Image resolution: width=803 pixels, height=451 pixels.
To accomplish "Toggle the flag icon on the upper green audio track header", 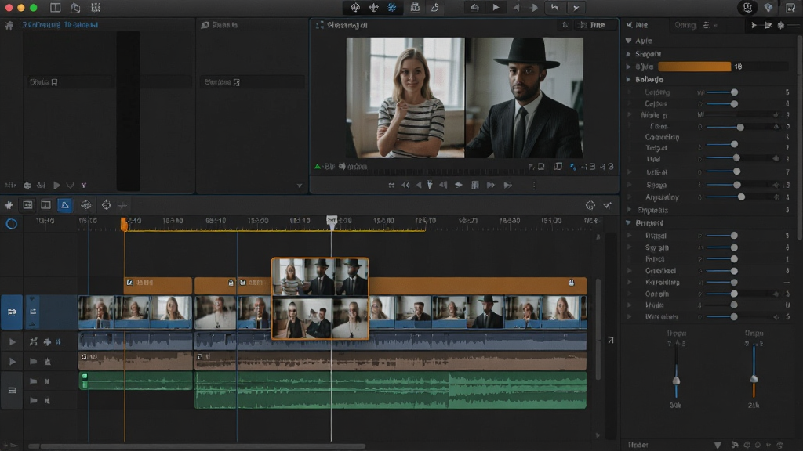I will coord(33,381).
